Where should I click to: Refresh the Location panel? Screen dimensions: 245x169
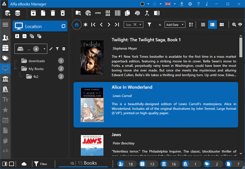pos(63,26)
